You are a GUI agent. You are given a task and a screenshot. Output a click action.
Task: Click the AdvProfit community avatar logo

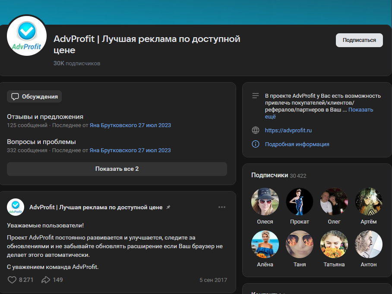(x=27, y=35)
